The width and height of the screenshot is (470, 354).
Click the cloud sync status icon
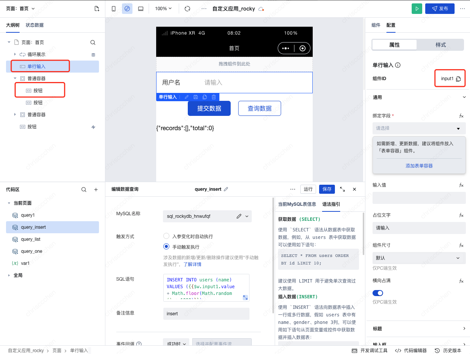click(x=261, y=9)
